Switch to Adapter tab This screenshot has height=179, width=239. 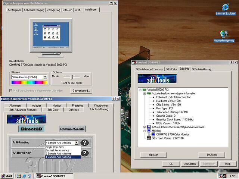37,106
